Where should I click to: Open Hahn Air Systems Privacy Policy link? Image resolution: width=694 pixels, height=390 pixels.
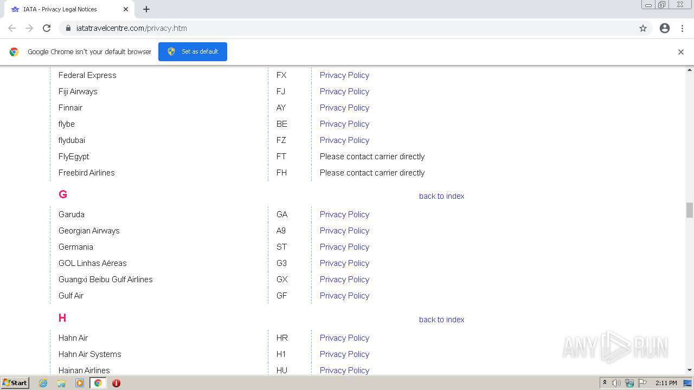click(344, 354)
